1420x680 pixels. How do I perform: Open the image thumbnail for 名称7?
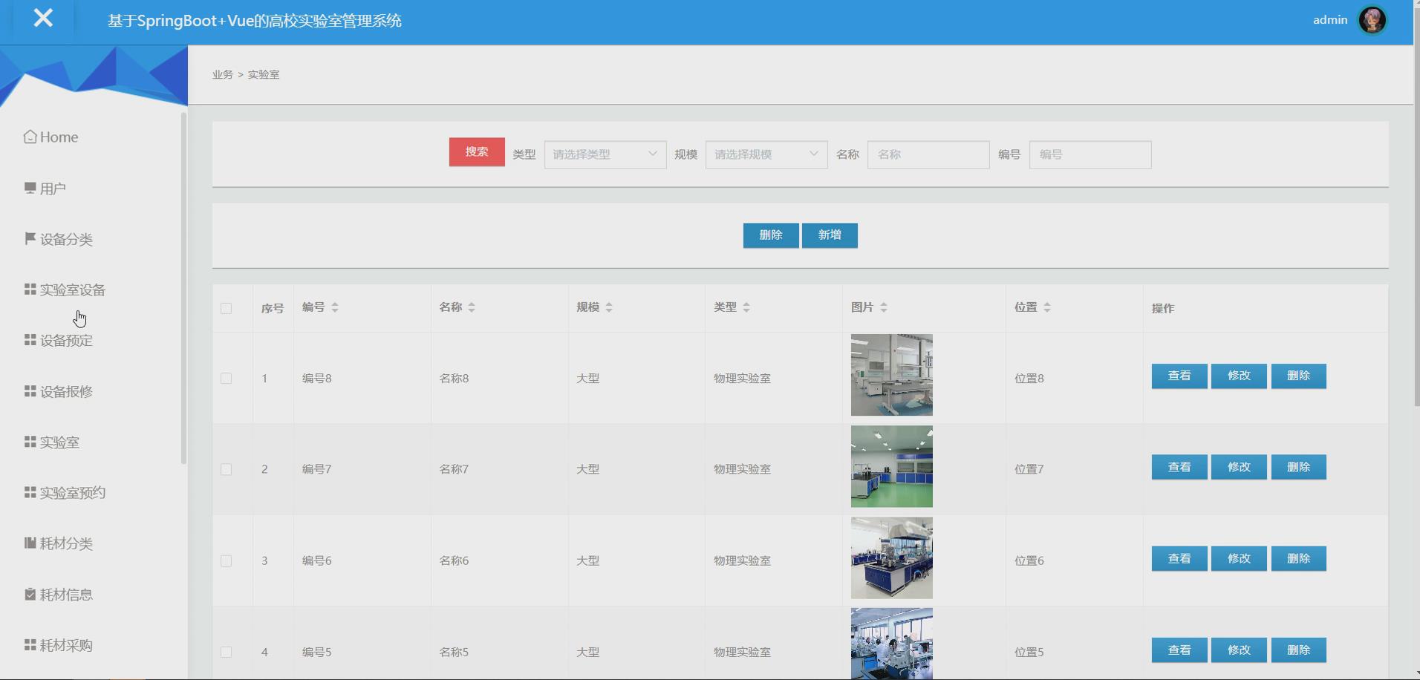(891, 466)
